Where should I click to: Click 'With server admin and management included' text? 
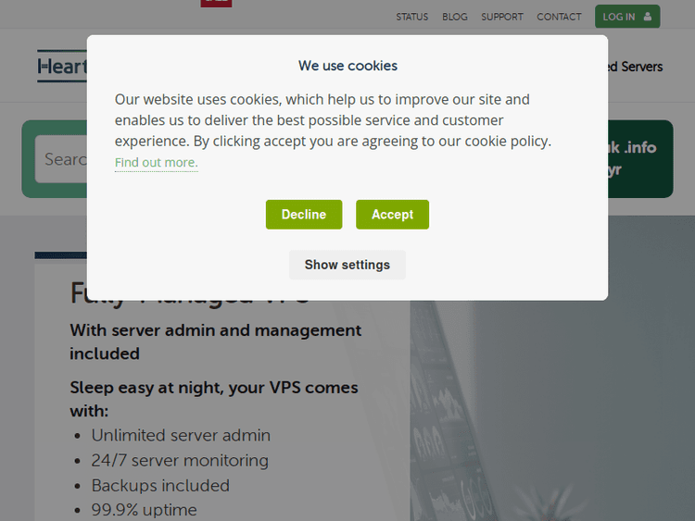click(215, 341)
